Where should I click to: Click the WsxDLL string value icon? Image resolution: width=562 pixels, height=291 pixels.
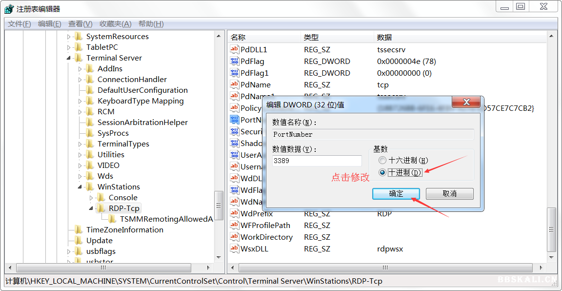235,249
